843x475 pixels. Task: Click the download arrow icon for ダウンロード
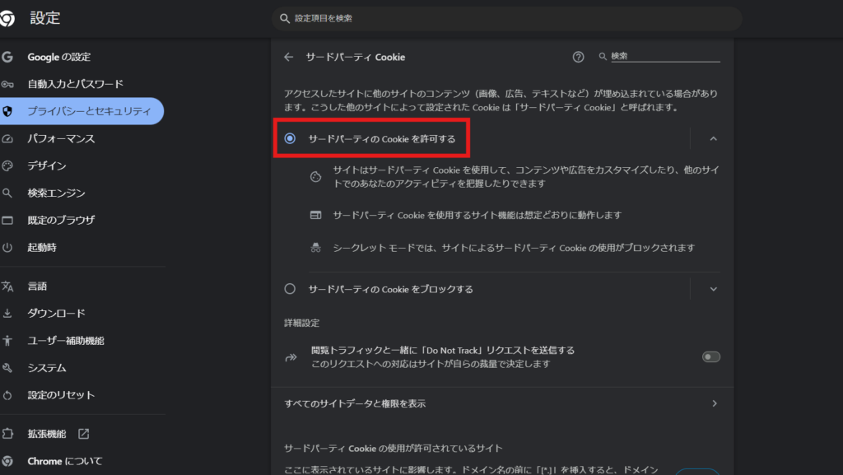point(7,314)
